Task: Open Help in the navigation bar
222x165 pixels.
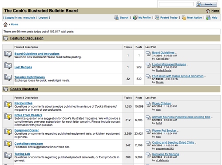Action: coord(214,18)
